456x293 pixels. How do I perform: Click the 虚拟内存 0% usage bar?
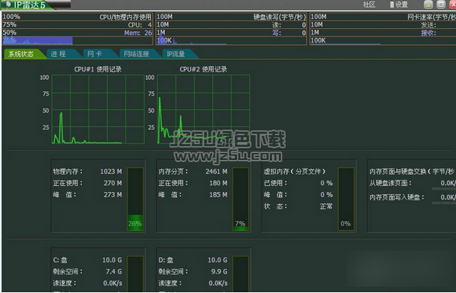point(346,199)
